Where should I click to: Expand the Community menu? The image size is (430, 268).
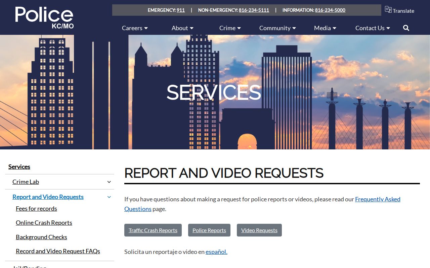pyautogui.click(x=277, y=28)
